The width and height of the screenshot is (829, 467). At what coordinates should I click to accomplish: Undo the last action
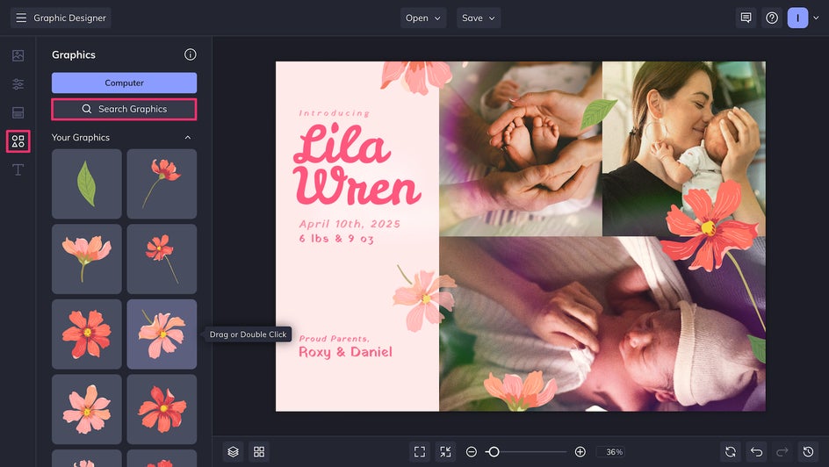point(756,452)
